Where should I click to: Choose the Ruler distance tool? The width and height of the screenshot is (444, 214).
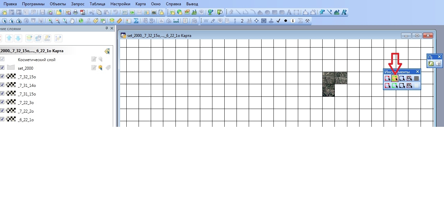point(119,20)
